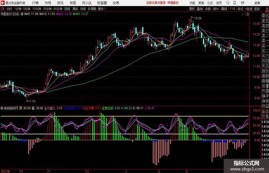The image size is (269, 173).
Task: Open the customer service headset icon
Action: pyautogui.click(x=228, y=3)
